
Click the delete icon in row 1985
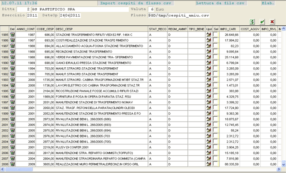[x=12, y=35]
